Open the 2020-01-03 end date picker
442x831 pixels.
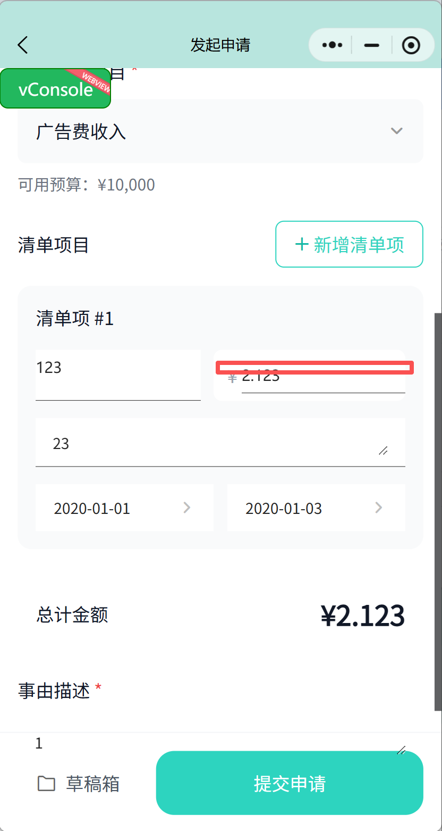pos(316,508)
